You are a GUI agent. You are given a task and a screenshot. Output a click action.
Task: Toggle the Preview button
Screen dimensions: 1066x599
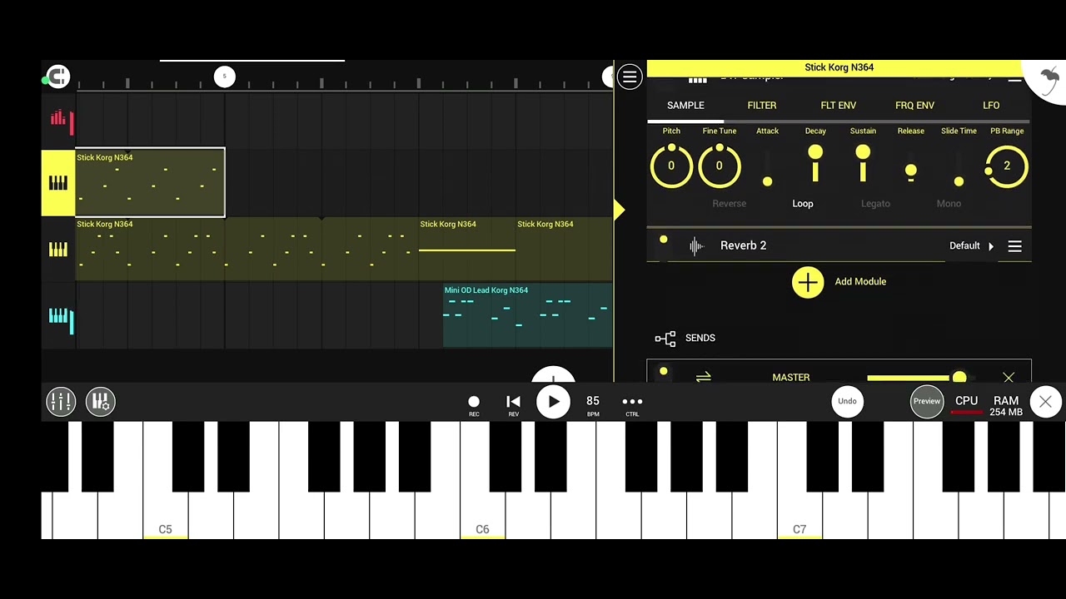coord(926,401)
